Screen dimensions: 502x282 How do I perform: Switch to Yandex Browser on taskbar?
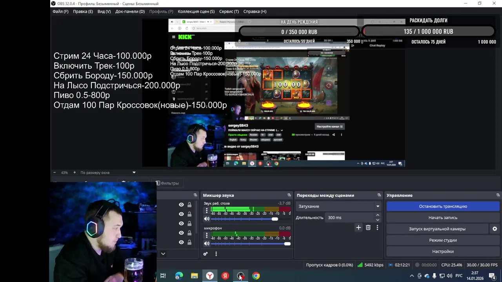click(x=210, y=276)
